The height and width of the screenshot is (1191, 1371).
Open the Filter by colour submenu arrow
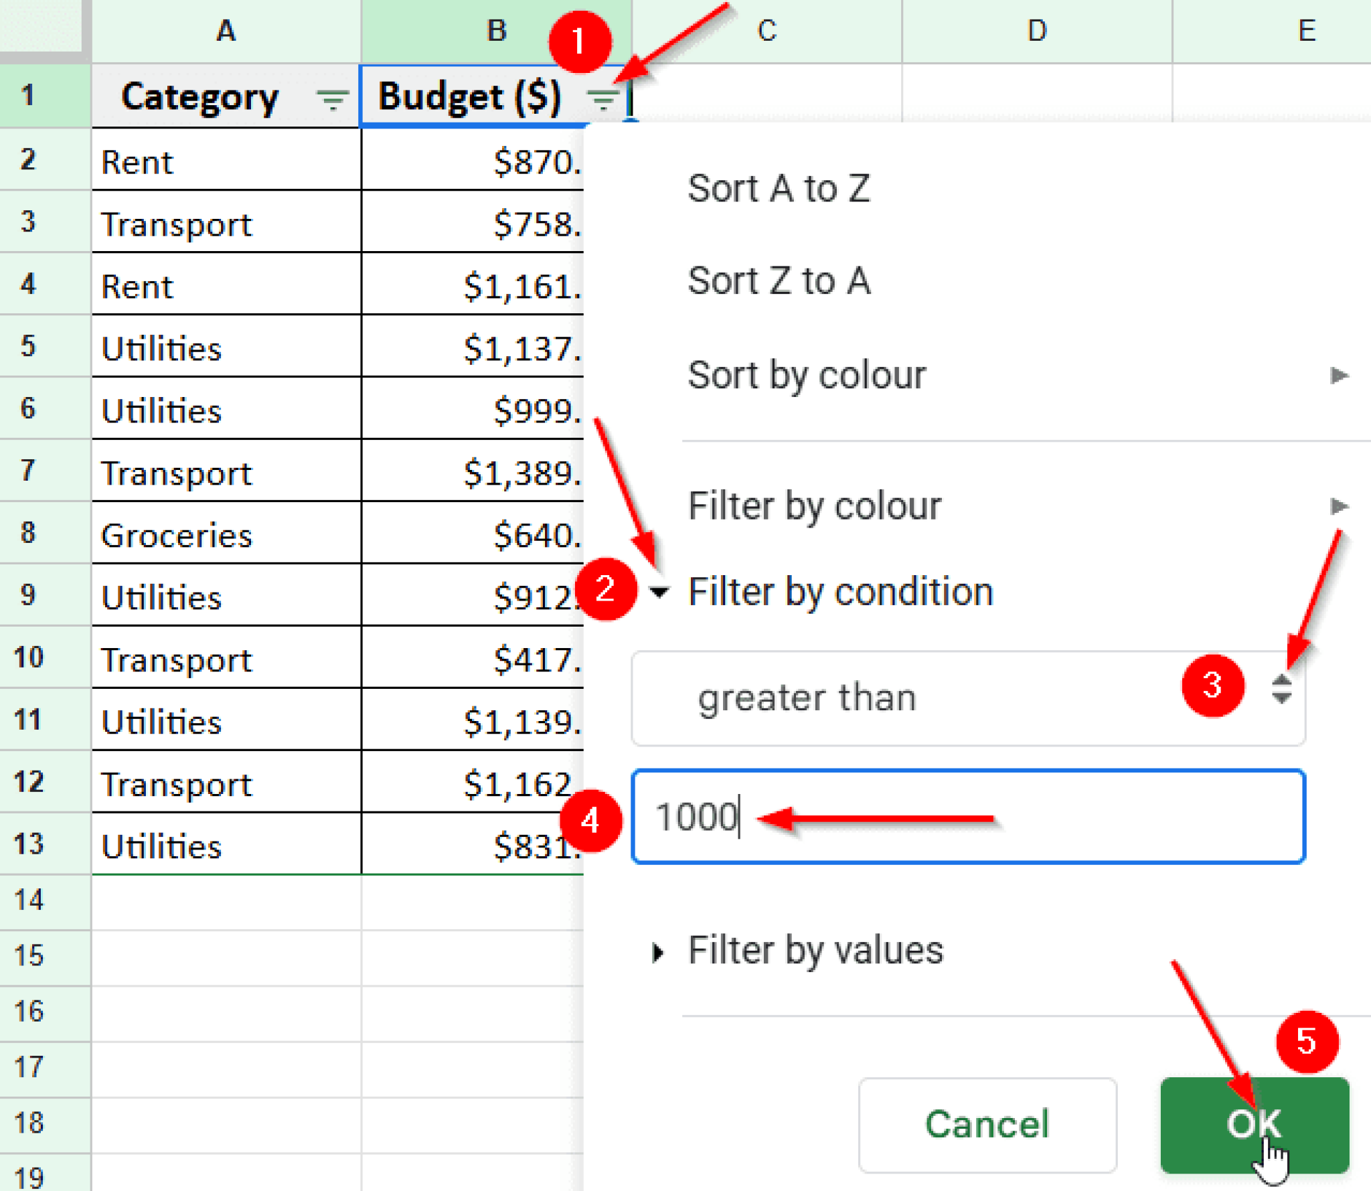pos(1340,507)
